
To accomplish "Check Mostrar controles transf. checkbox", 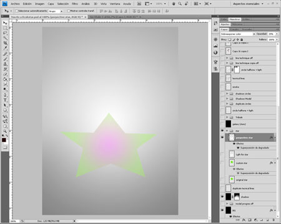I will click(x=69, y=11).
